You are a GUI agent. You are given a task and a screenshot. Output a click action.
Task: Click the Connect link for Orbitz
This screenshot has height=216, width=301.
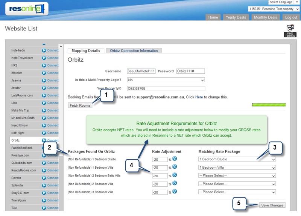click(53, 140)
